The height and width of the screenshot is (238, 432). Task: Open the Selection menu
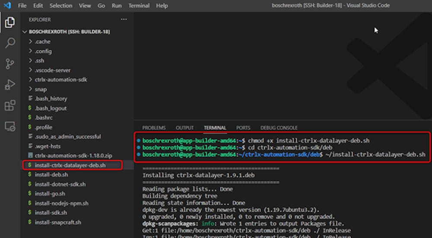(61, 6)
